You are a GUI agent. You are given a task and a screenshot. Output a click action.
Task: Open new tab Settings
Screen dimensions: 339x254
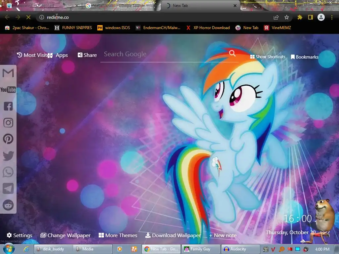pyautogui.click(x=20, y=235)
